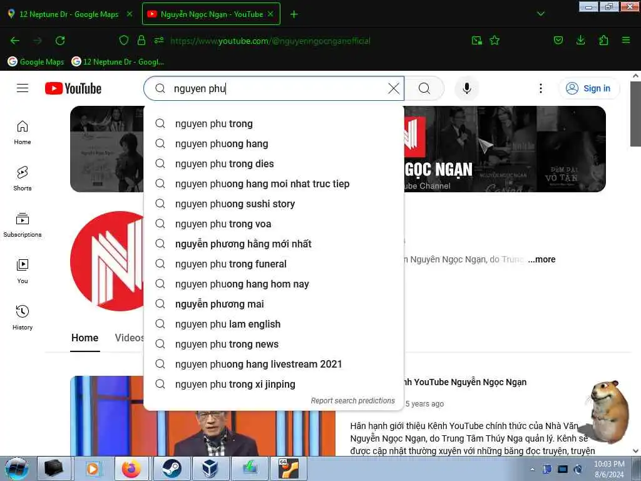Select 'nguyen phu trong voa' suggestion
641x481 pixels.
coord(274,224)
